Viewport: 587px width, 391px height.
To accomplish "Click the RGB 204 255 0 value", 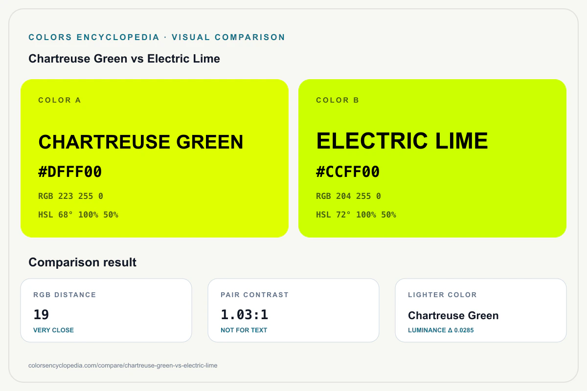I will pyautogui.click(x=348, y=196).
